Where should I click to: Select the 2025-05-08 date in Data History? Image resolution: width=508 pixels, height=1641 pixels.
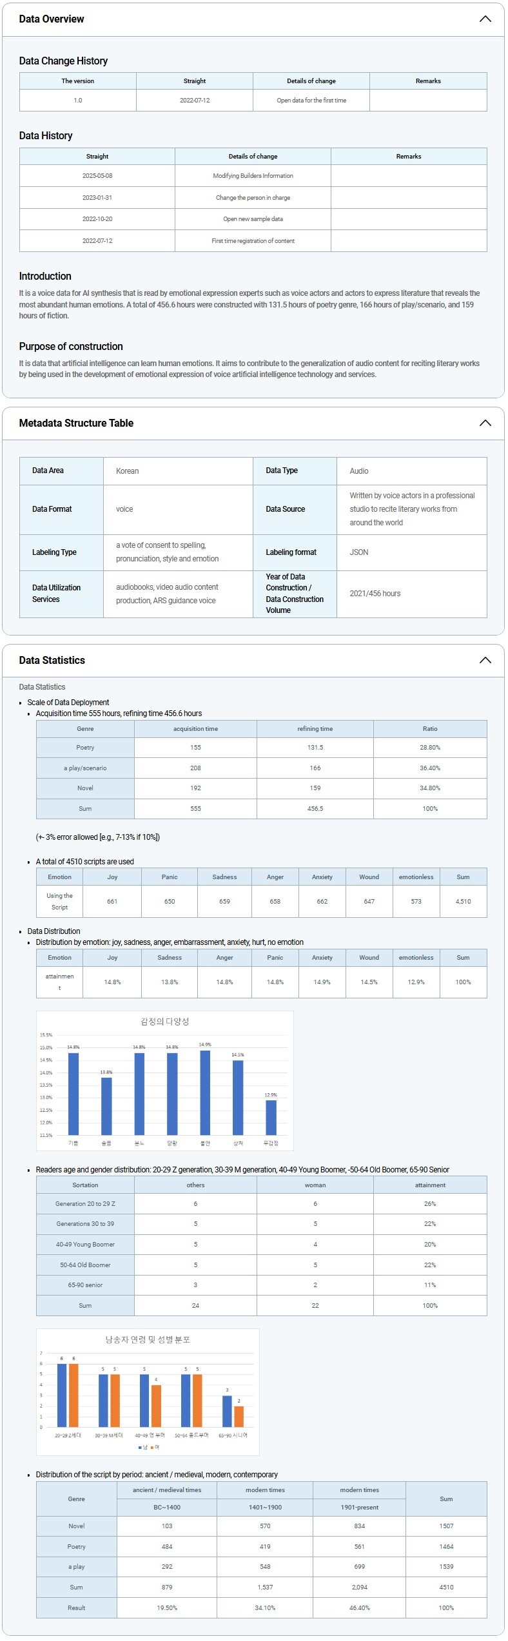(x=97, y=175)
